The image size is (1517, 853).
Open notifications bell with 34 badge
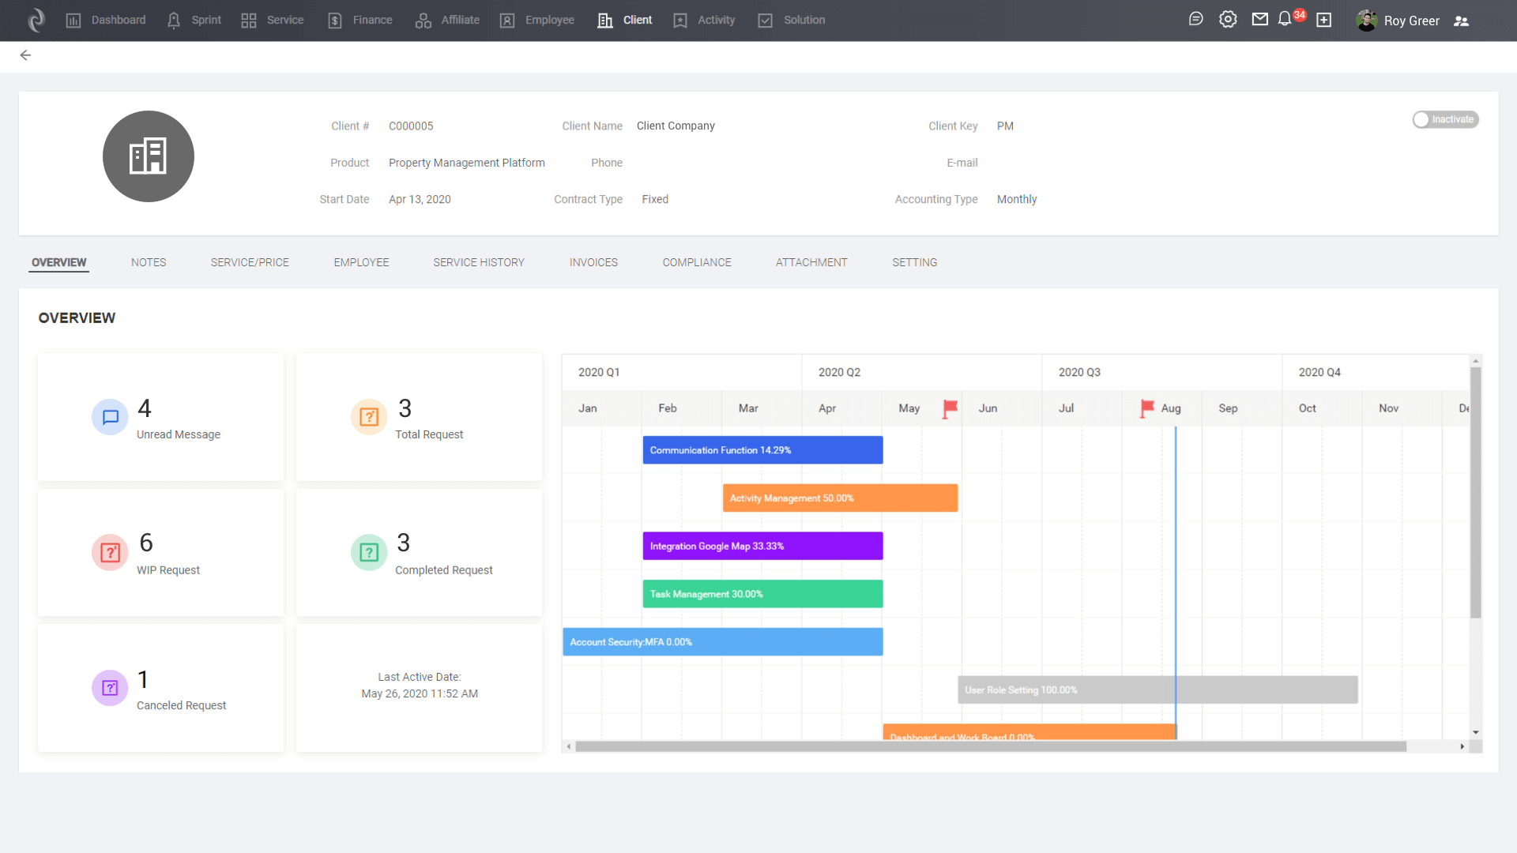click(1285, 19)
